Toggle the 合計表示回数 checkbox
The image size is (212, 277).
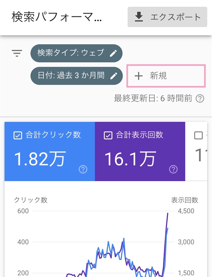coord(108,136)
